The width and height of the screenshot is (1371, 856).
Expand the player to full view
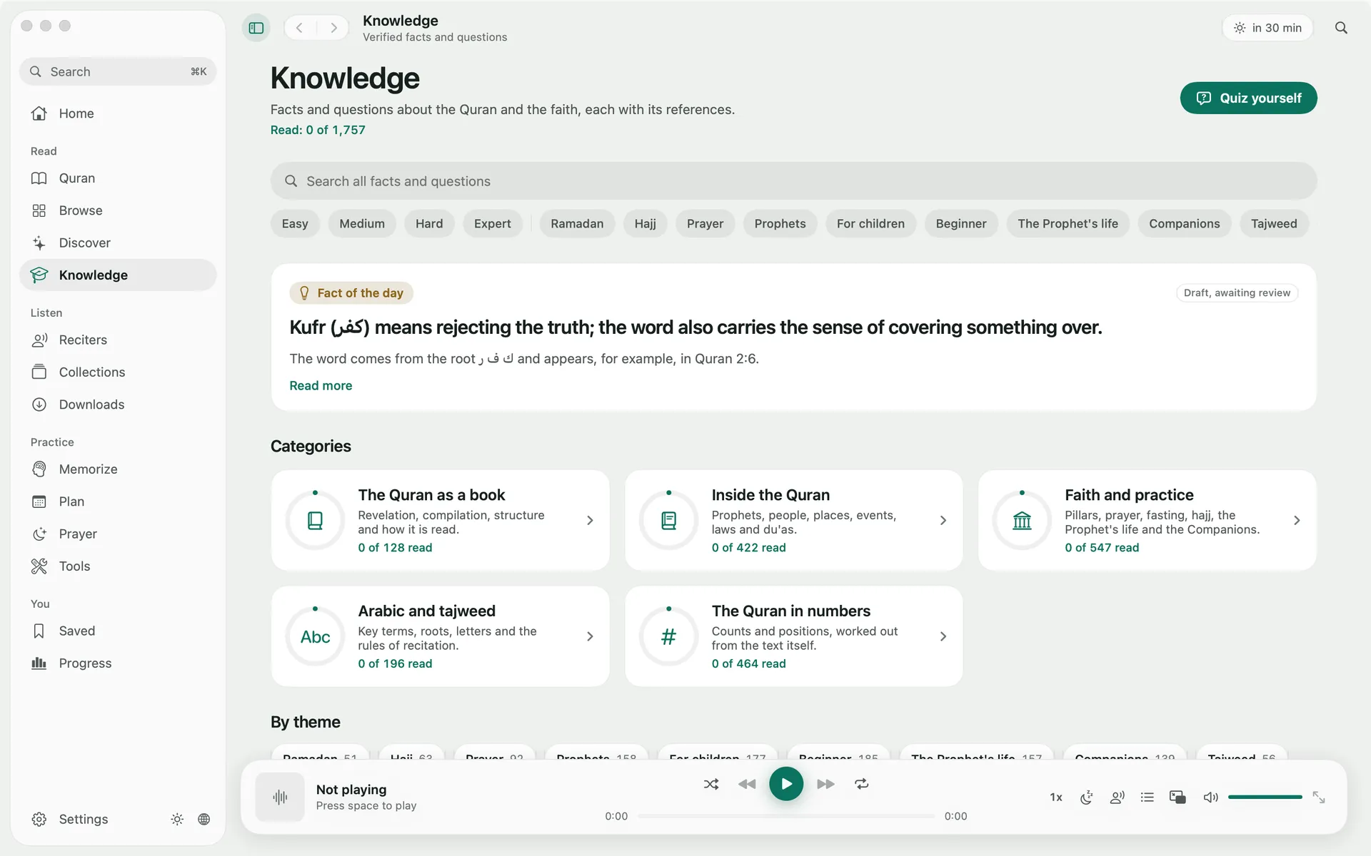1319,798
